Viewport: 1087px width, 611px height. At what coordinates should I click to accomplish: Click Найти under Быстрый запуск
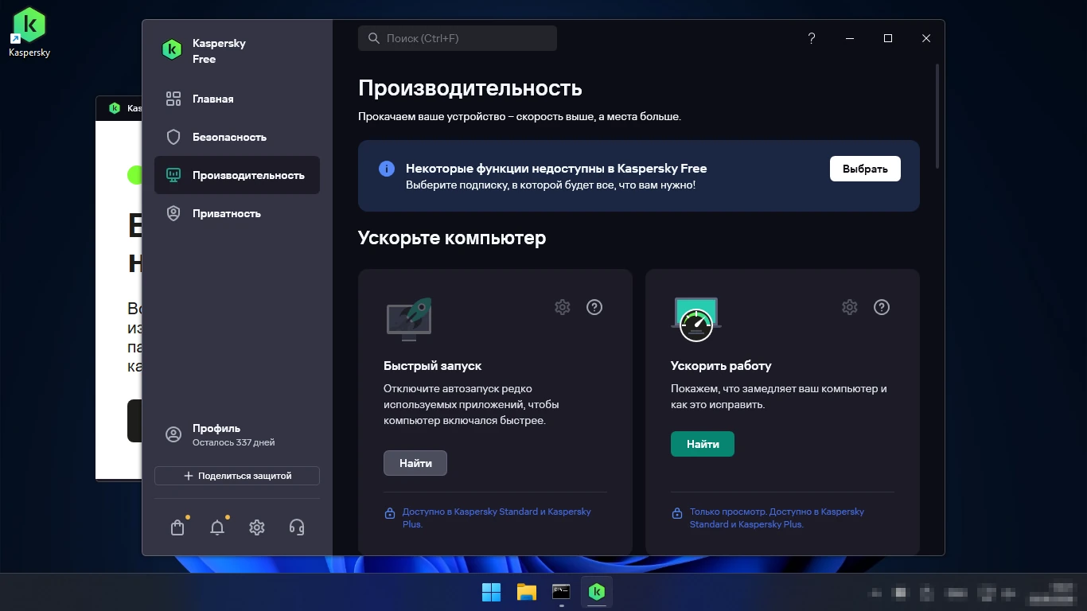(x=415, y=463)
